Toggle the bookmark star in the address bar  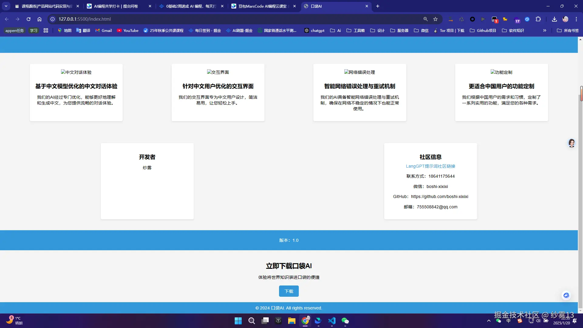coord(435,19)
